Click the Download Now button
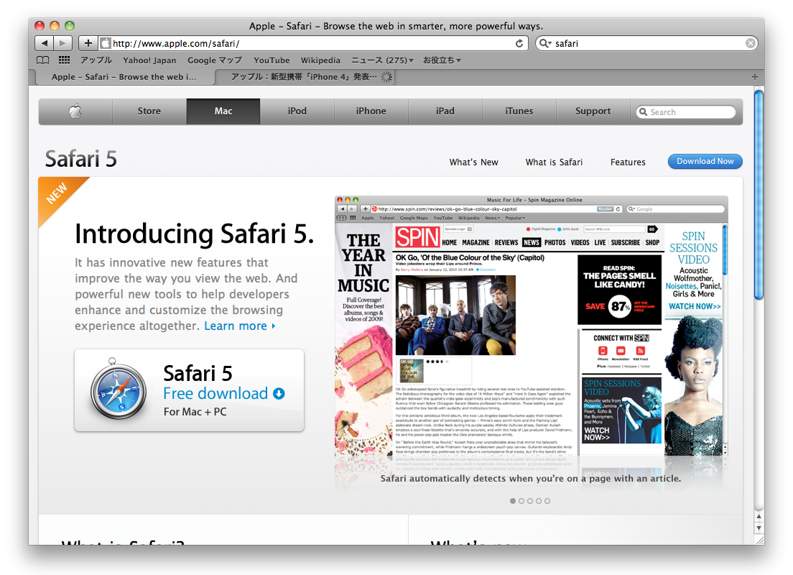Image resolution: width=793 pixels, height=575 pixels. pyautogui.click(x=705, y=162)
